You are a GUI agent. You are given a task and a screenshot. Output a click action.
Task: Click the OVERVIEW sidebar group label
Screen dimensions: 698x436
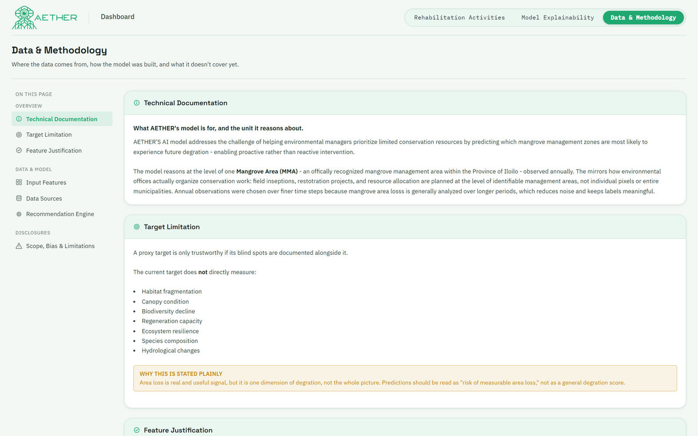pos(28,106)
